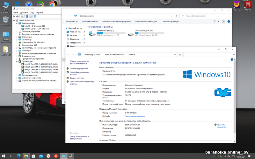Screen dimensions: 255x159
Task: Open the Google Chrome desktop shortcut
Action: 52,4
